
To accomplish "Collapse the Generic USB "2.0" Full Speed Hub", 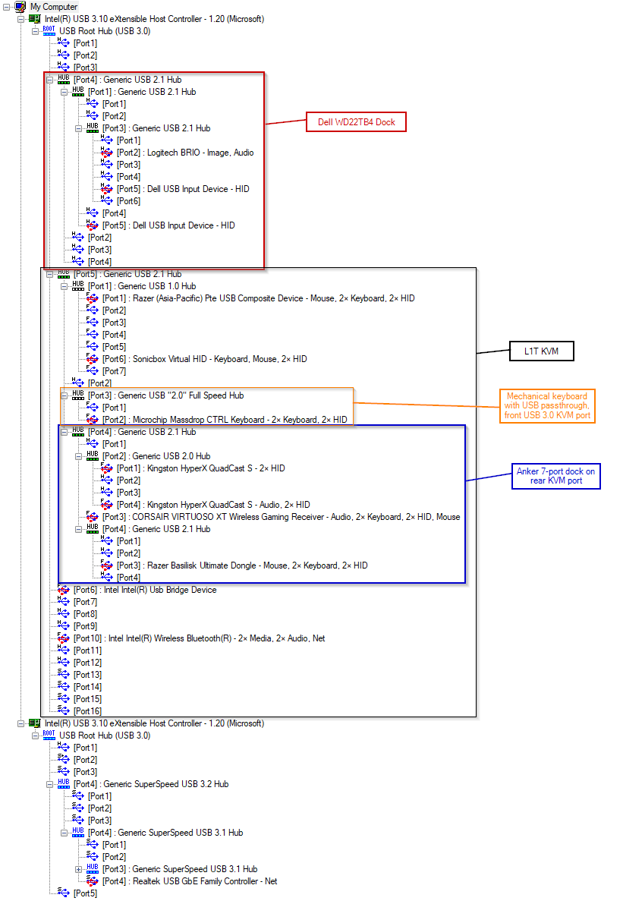I will [x=64, y=395].
